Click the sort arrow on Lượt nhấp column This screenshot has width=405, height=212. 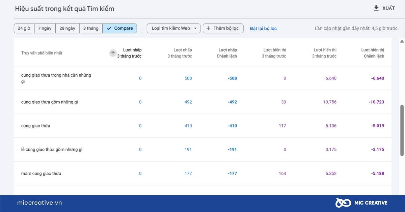pyautogui.click(x=113, y=53)
